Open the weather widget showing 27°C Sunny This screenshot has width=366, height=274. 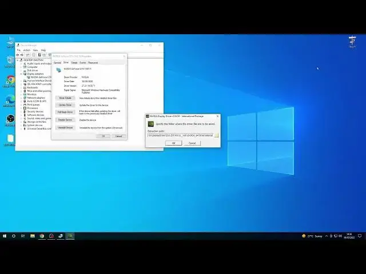coord(312,236)
